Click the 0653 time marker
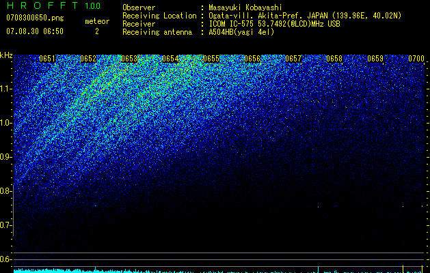This screenshot has height=273, width=430. 129,59
